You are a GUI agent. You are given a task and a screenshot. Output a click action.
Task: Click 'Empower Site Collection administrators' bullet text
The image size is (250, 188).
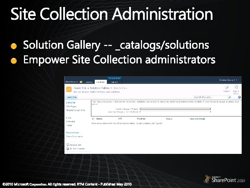point(119,60)
